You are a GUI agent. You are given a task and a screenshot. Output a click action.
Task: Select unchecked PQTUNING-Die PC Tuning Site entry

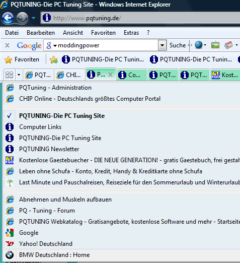click(x=122, y=138)
